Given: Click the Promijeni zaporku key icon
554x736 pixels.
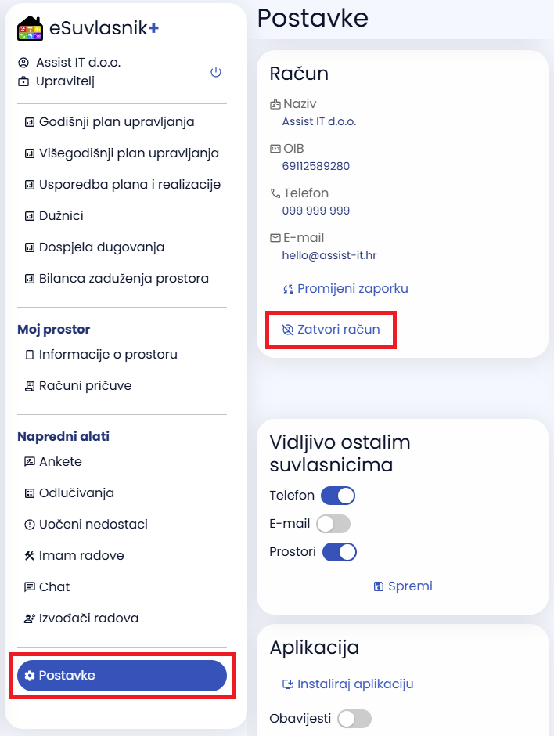Looking at the screenshot, I should pyautogui.click(x=288, y=289).
